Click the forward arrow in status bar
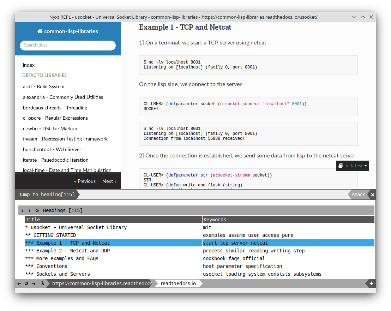 pyautogui.click(x=34, y=283)
